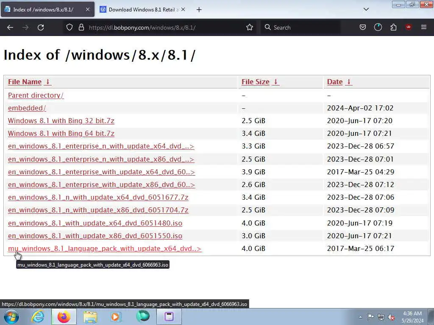Open the Action Center flag icon
434x325 pixels.
click(370, 317)
